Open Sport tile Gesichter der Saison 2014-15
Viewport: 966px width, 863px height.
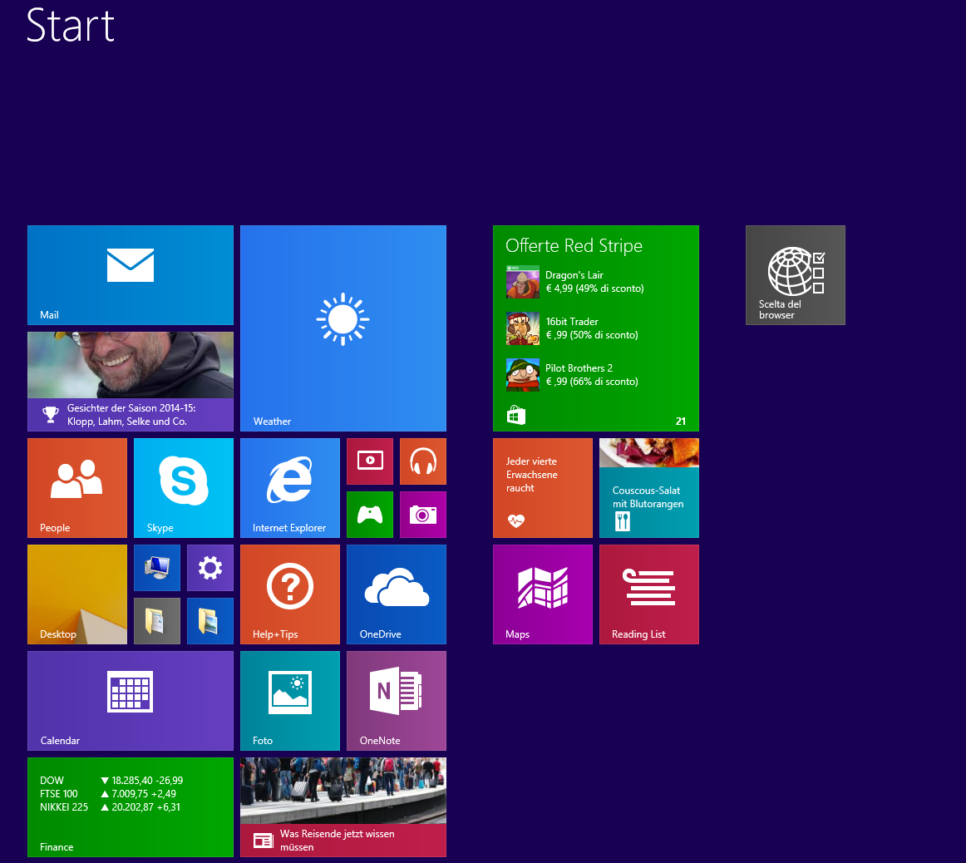(x=130, y=382)
